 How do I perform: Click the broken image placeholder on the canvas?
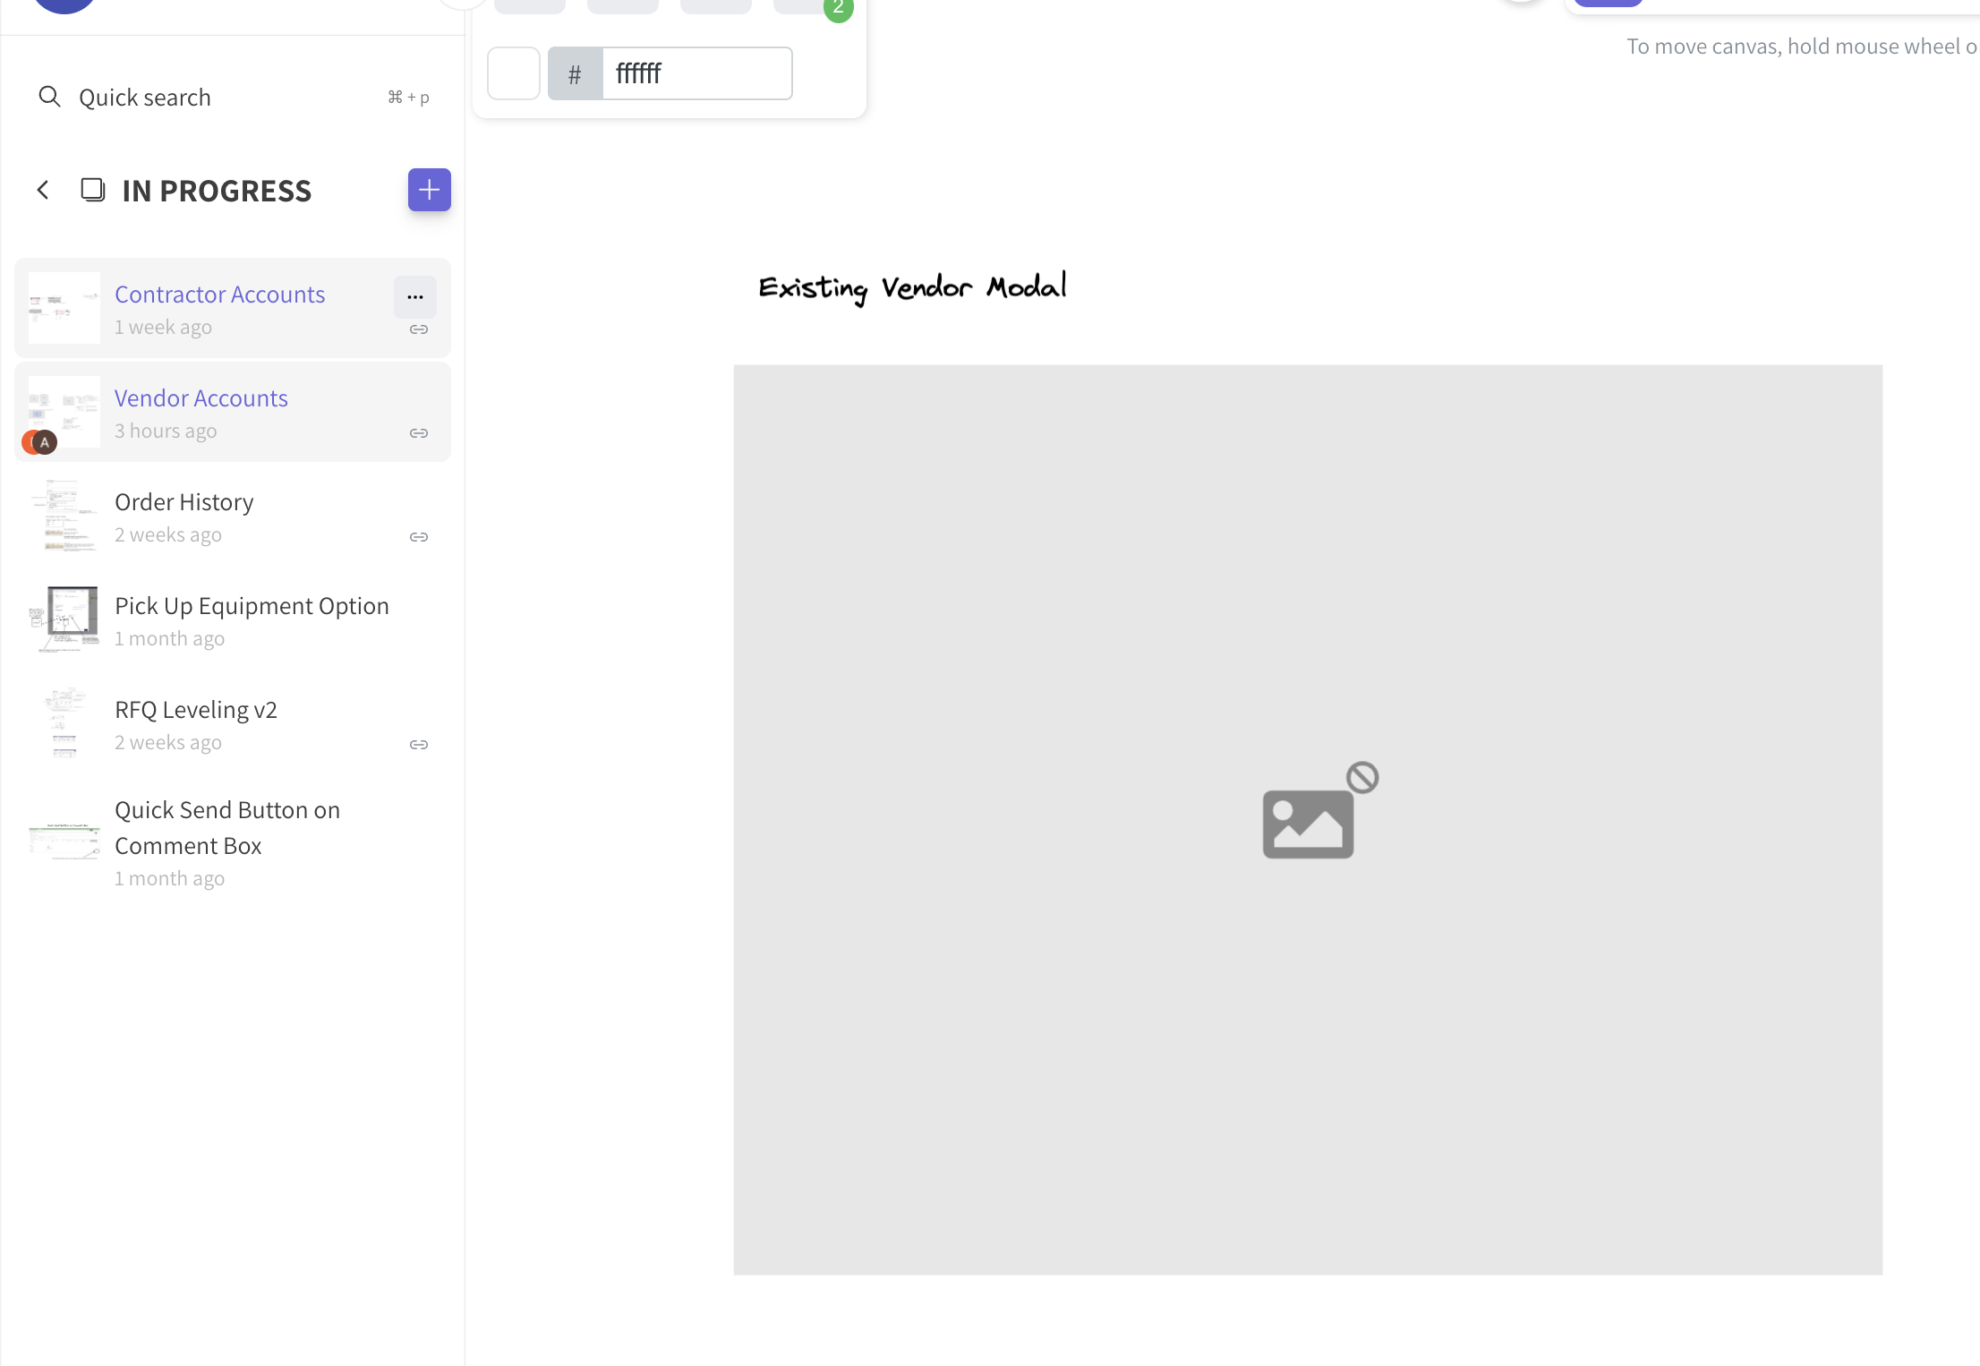coord(1316,810)
